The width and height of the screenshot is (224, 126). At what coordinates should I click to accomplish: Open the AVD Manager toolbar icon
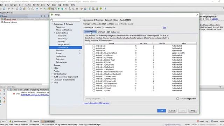coord(93,9)
